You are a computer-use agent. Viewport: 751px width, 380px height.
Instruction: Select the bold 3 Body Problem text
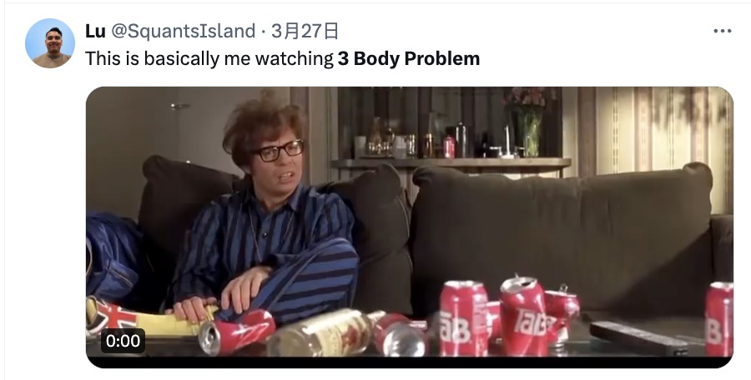tap(409, 58)
